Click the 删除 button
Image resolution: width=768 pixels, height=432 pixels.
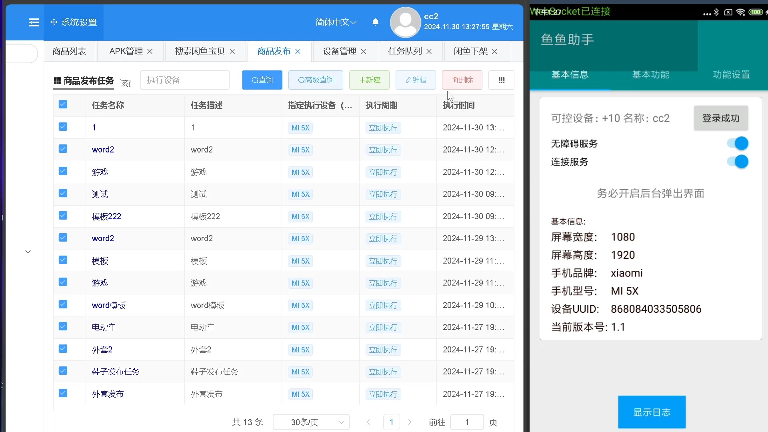pyautogui.click(x=462, y=80)
